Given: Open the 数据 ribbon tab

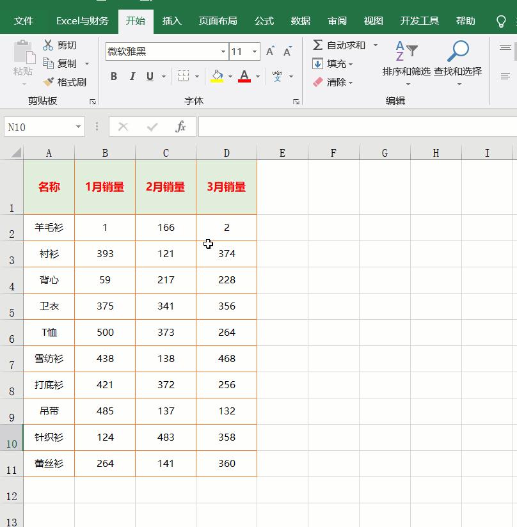Looking at the screenshot, I should point(299,20).
